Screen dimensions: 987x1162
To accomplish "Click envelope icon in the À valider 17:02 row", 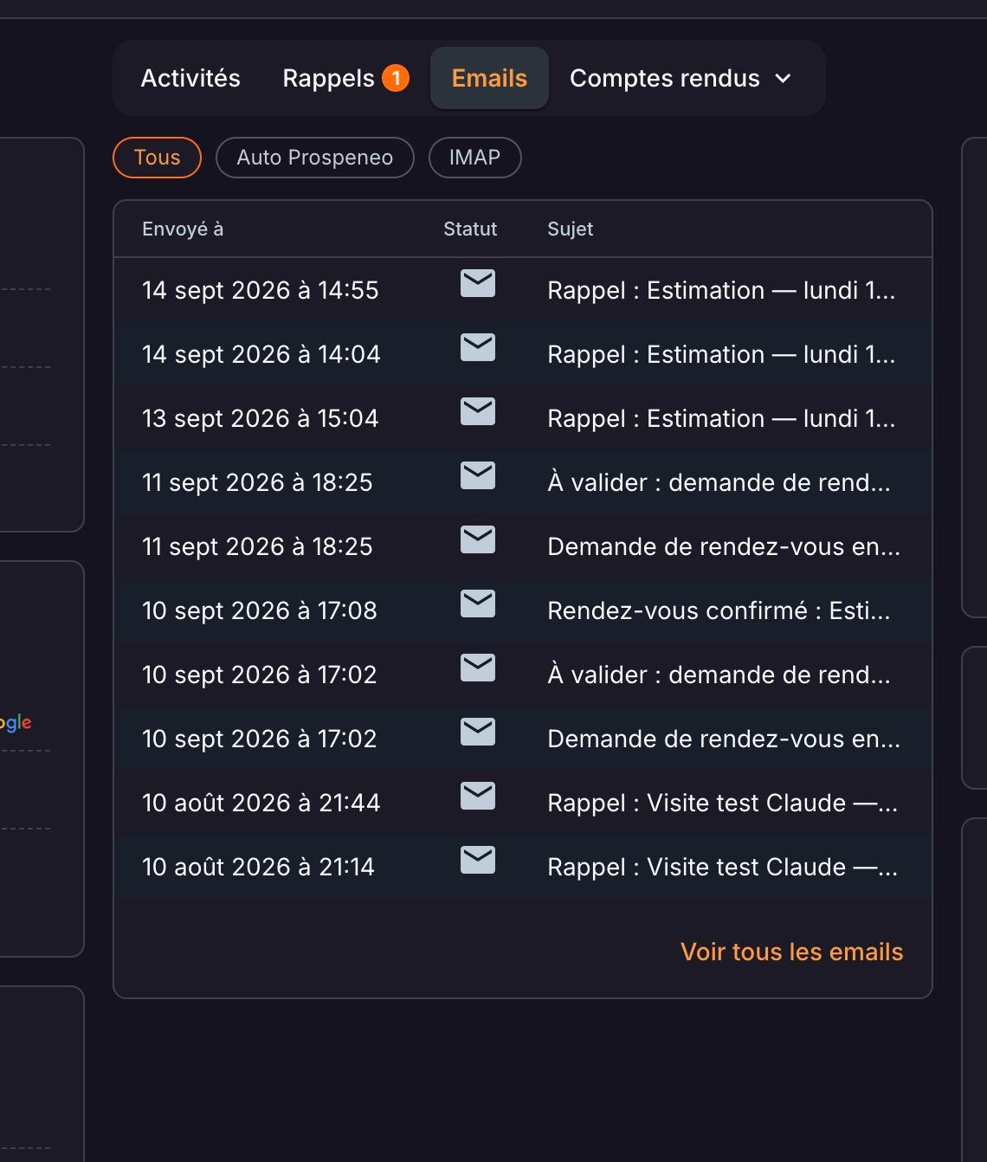I will (x=478, y=668).
